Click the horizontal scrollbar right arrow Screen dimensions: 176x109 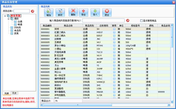click(169, 105)
